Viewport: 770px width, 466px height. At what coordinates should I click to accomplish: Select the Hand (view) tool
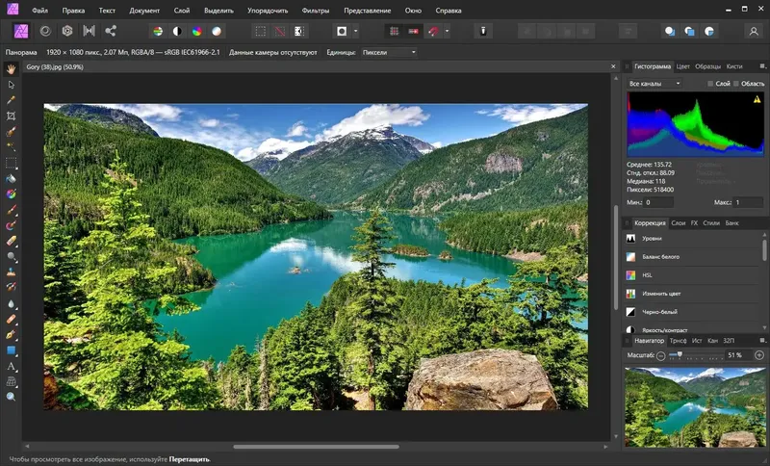(11, 69)
